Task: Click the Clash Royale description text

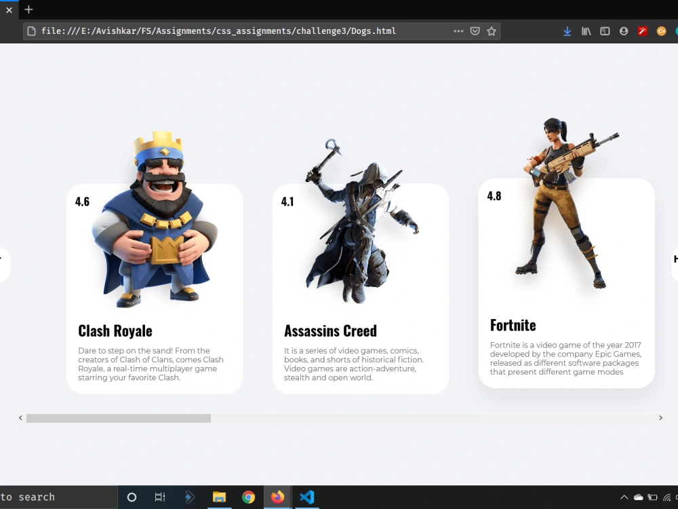Action: click(151, 364)
